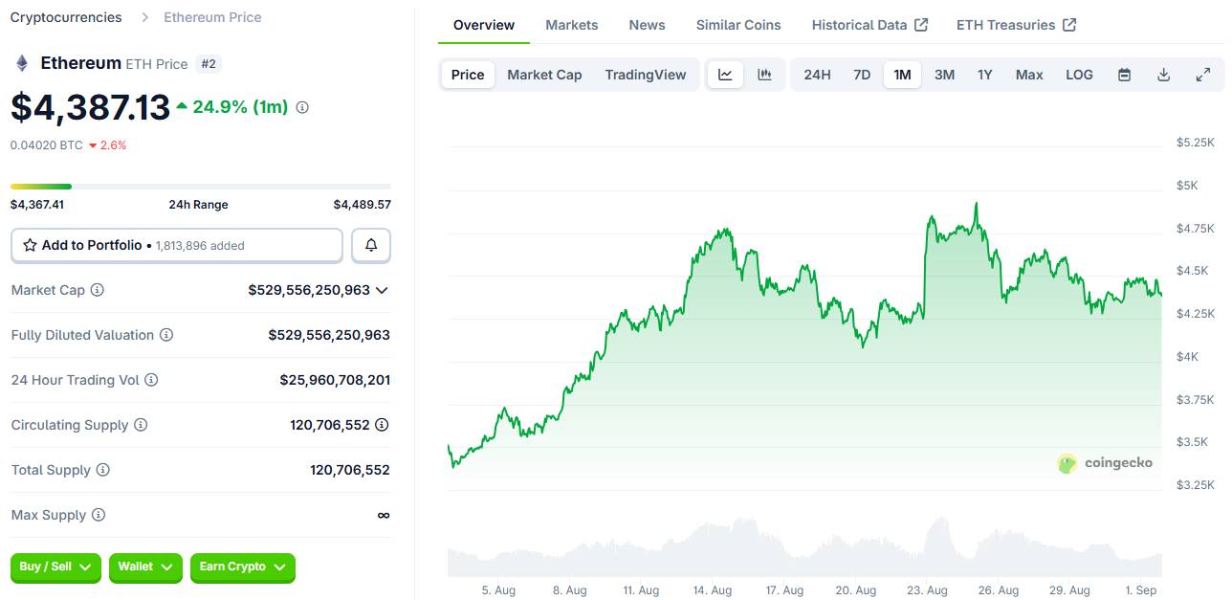Switch to the Markets tab
The height and width of the screenshot is (600, 1232).
click(x=572, y=25)
